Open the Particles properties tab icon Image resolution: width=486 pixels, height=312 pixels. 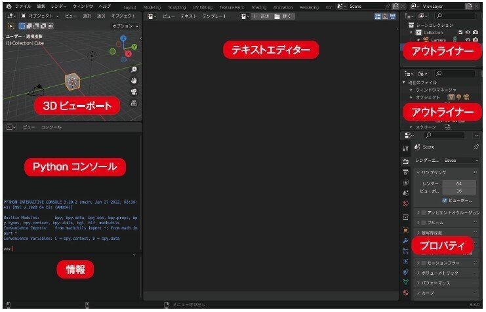[x=405, y=251]
